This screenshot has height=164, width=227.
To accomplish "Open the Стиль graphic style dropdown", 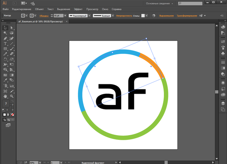I will [x=147, y=16].
